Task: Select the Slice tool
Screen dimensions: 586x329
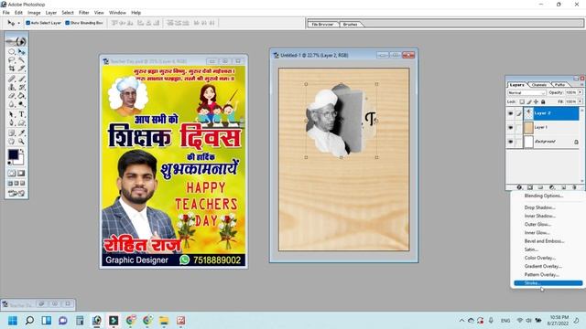Action: click(x=22, y=69)
